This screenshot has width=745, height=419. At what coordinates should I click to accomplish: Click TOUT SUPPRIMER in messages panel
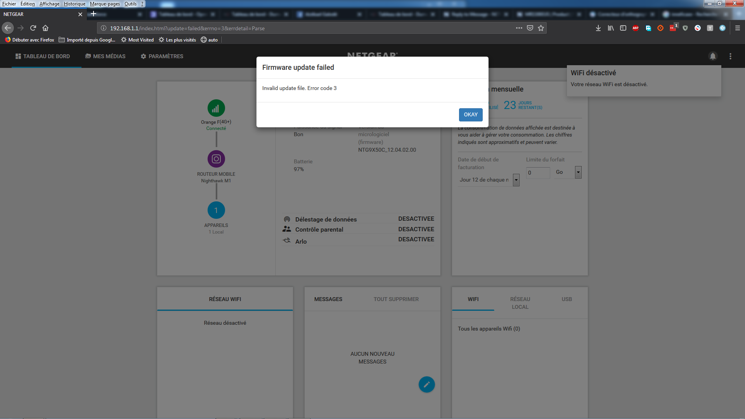point(396,299)
